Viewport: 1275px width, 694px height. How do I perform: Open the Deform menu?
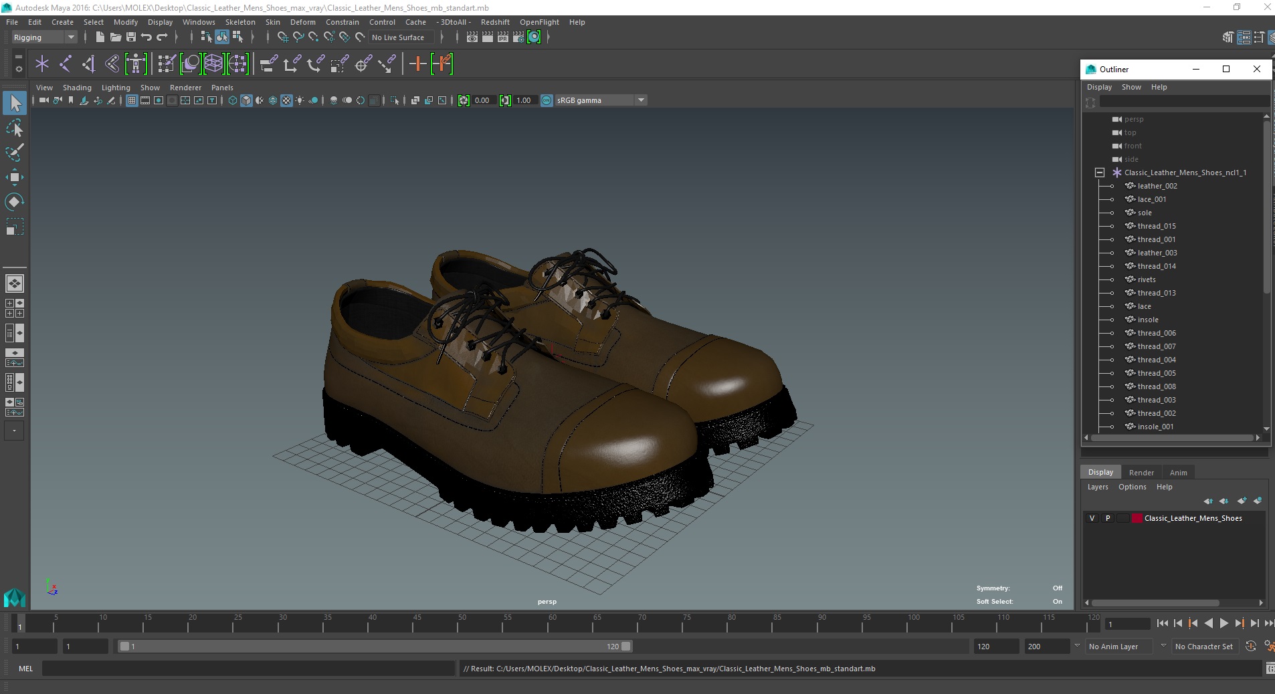point(302,22)
